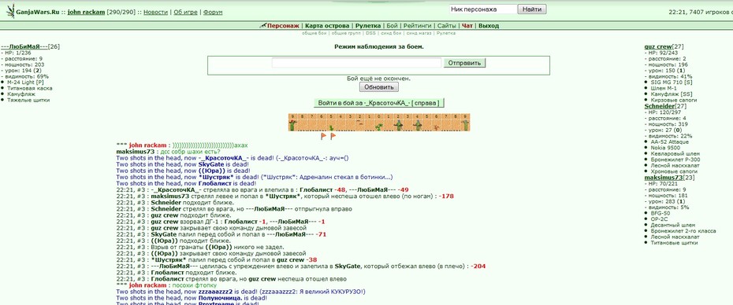Click Кирзовые сапоги equipment entry
Image resolution: width=733 pixels, height=305 pixels.
click(674, 101)
